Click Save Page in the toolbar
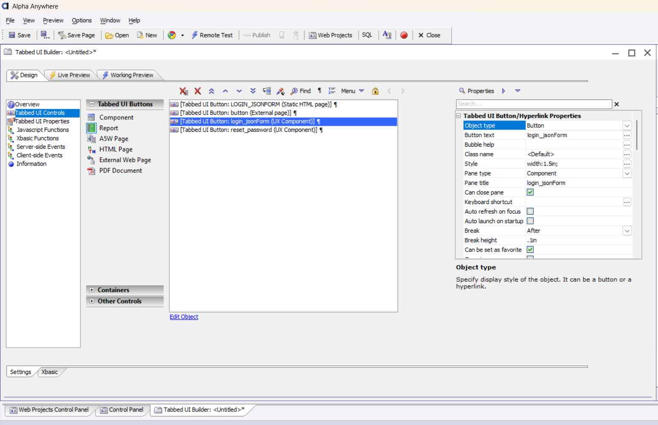This screenshot has width=658, height=425. tap(77, 35)
